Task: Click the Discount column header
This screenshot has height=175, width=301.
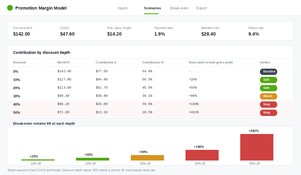Action: (x=19, y=62)
